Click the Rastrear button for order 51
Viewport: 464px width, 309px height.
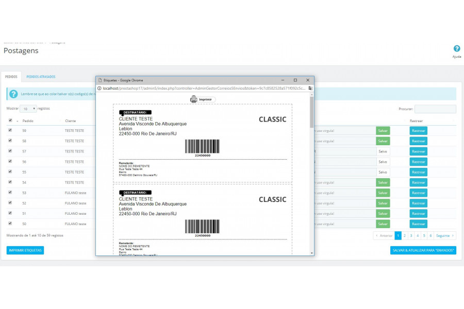click(x=419, y=214)
